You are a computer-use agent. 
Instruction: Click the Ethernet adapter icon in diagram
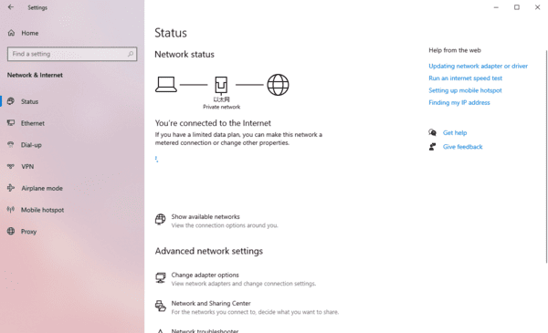(221, 85)
